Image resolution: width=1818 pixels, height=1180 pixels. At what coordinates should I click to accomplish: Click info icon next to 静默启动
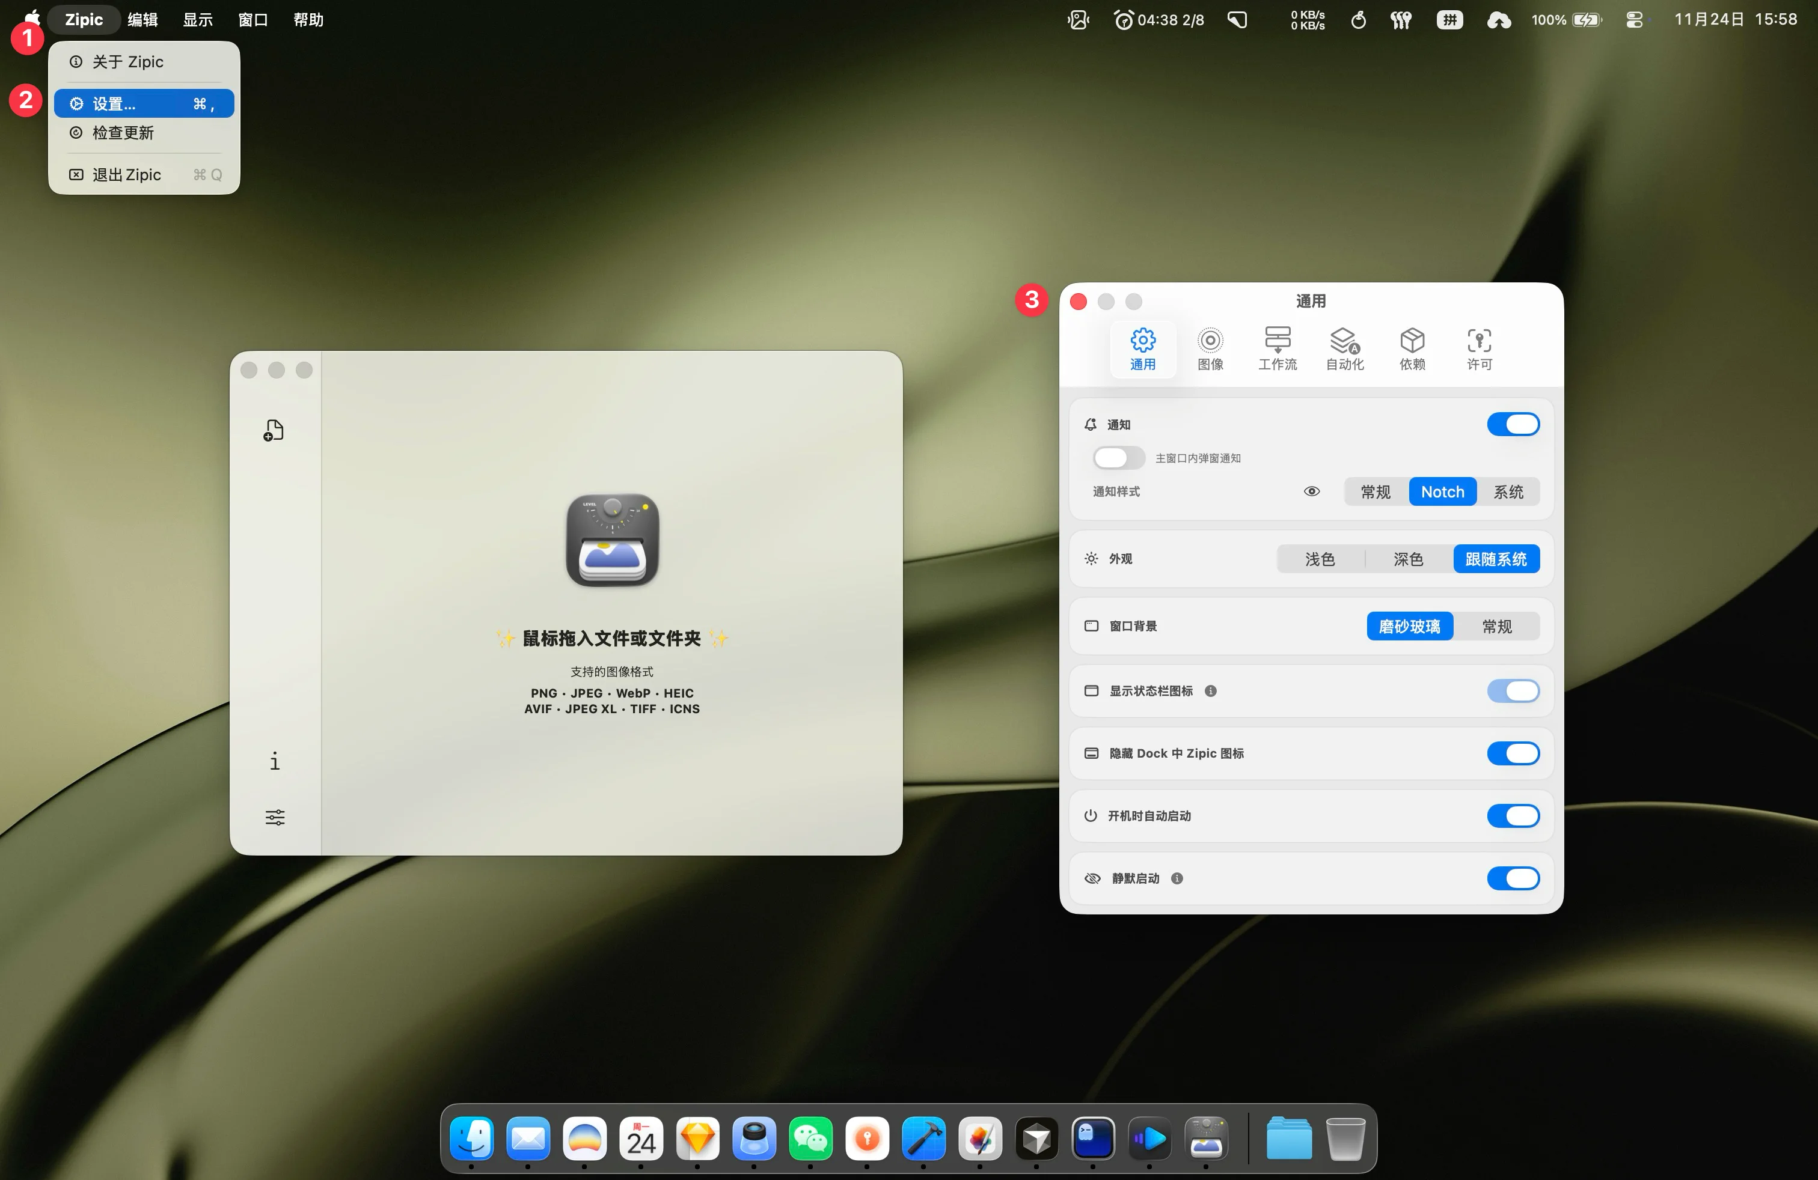[1177, 878]
